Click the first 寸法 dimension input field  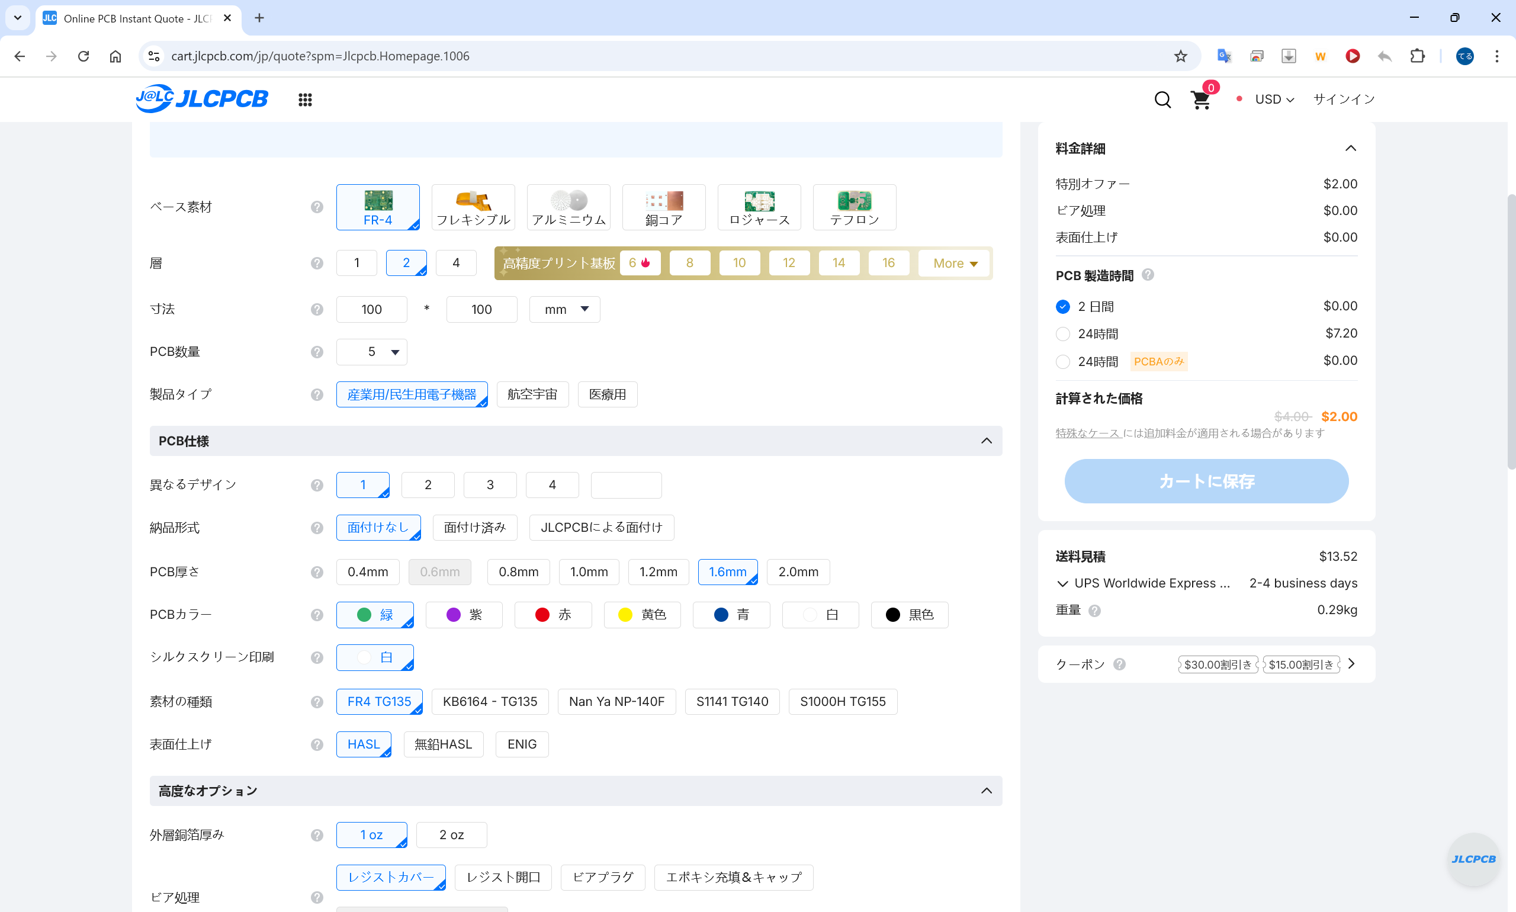[371, 309]
